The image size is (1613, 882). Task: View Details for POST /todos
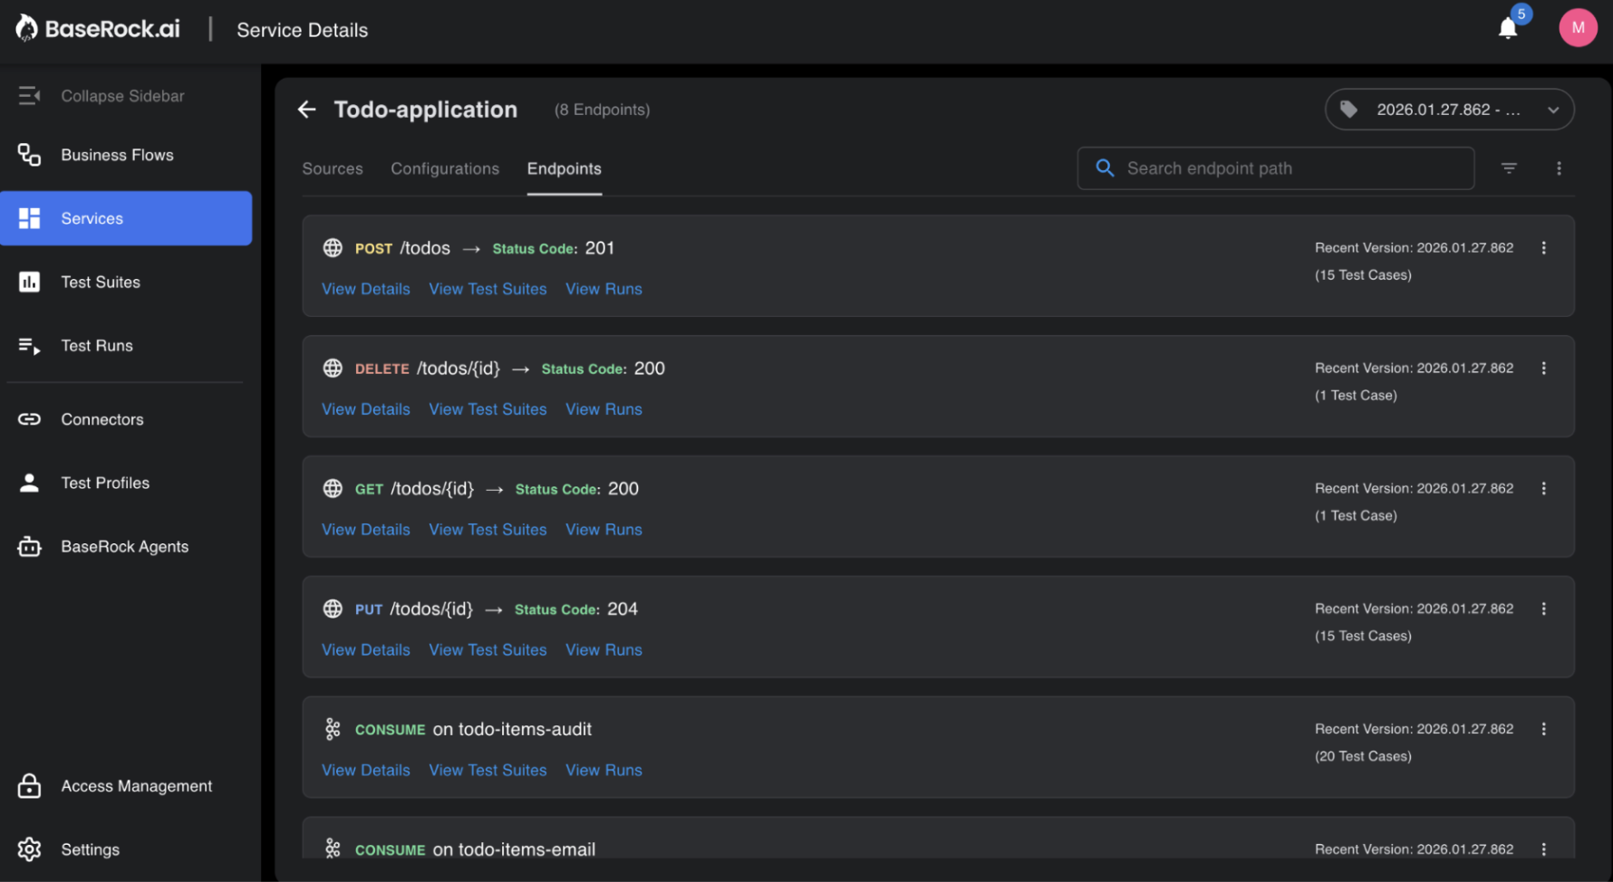coord(365,289)
